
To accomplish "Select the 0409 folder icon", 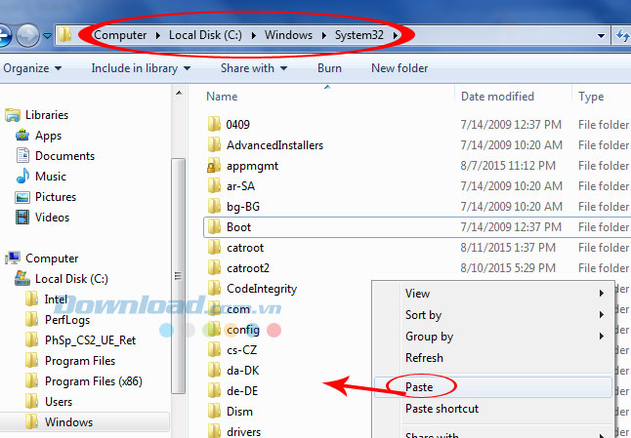I will [x=214, y=124].
